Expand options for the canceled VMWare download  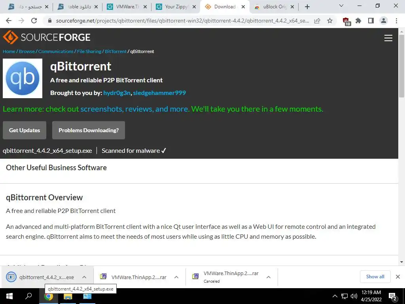click(x=269, y=277)
